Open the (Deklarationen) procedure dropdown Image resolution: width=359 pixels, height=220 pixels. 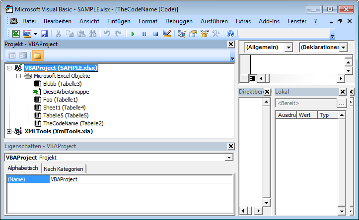pyautogui.click(x=344, y=48)
